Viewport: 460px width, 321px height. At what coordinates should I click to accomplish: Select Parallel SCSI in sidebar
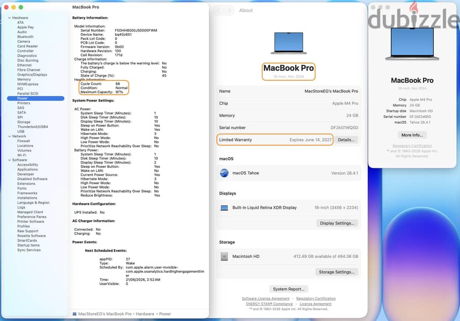27,93
